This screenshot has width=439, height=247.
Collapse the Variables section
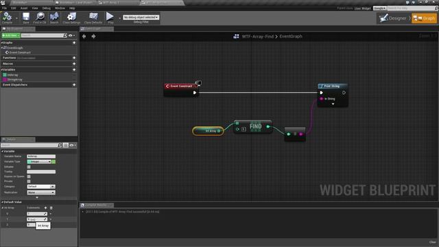point(2,69)
